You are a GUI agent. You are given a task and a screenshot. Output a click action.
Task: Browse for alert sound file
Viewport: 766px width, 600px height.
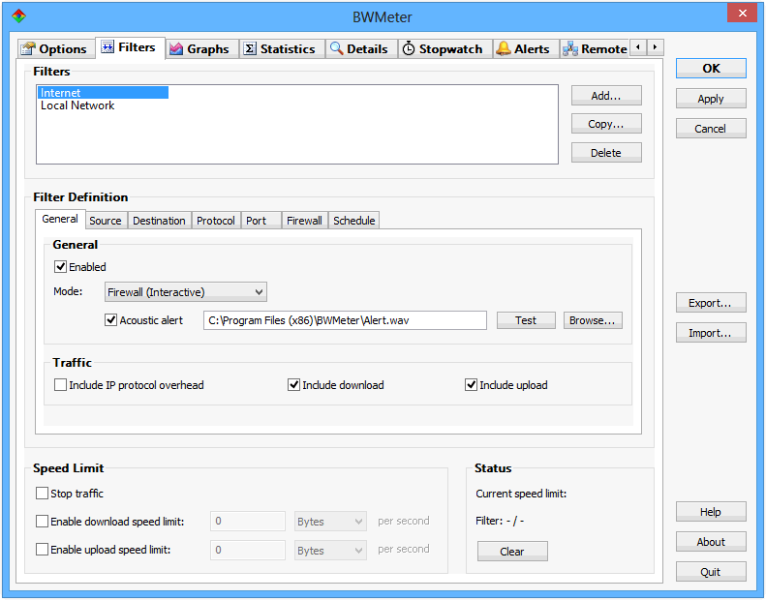click(x=593, y=320)
